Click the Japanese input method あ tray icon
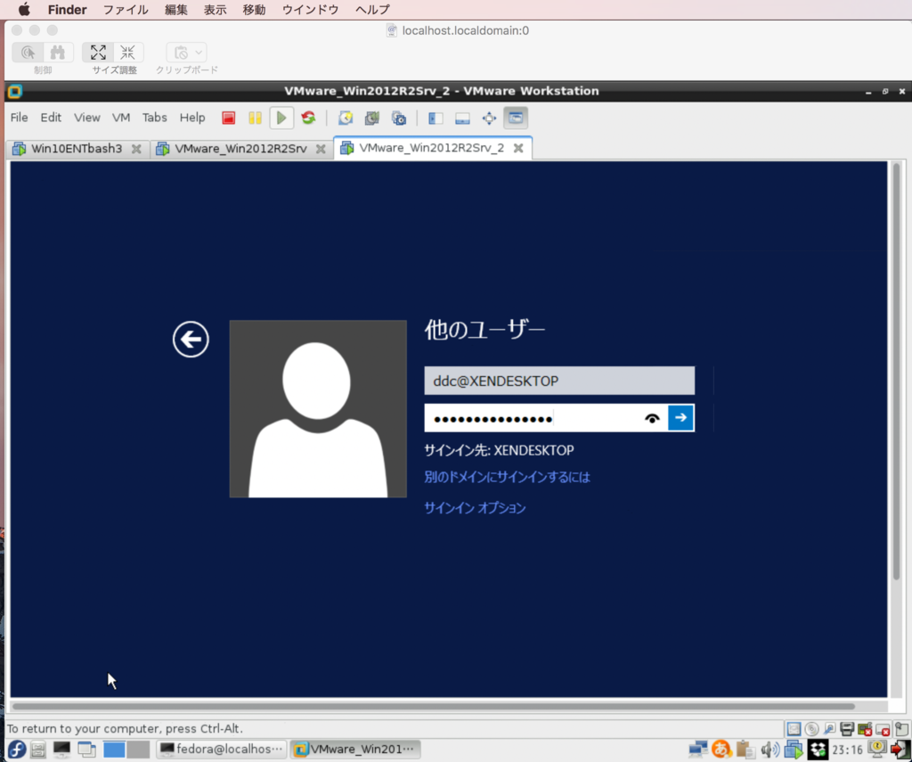The image size is (912, 762). [x=721, y=750]
